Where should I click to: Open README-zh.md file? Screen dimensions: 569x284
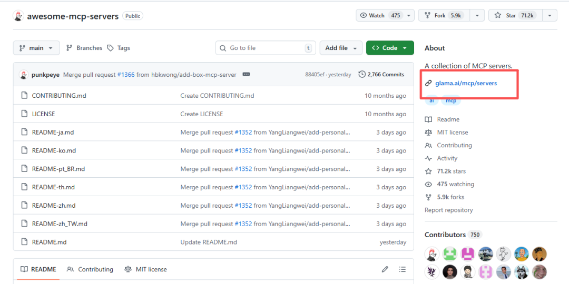(54, 206)
